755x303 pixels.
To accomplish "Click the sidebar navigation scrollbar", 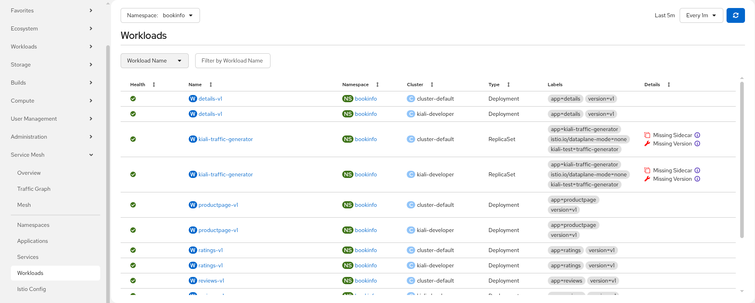I will pyautogui.click(x=108, y=174).
